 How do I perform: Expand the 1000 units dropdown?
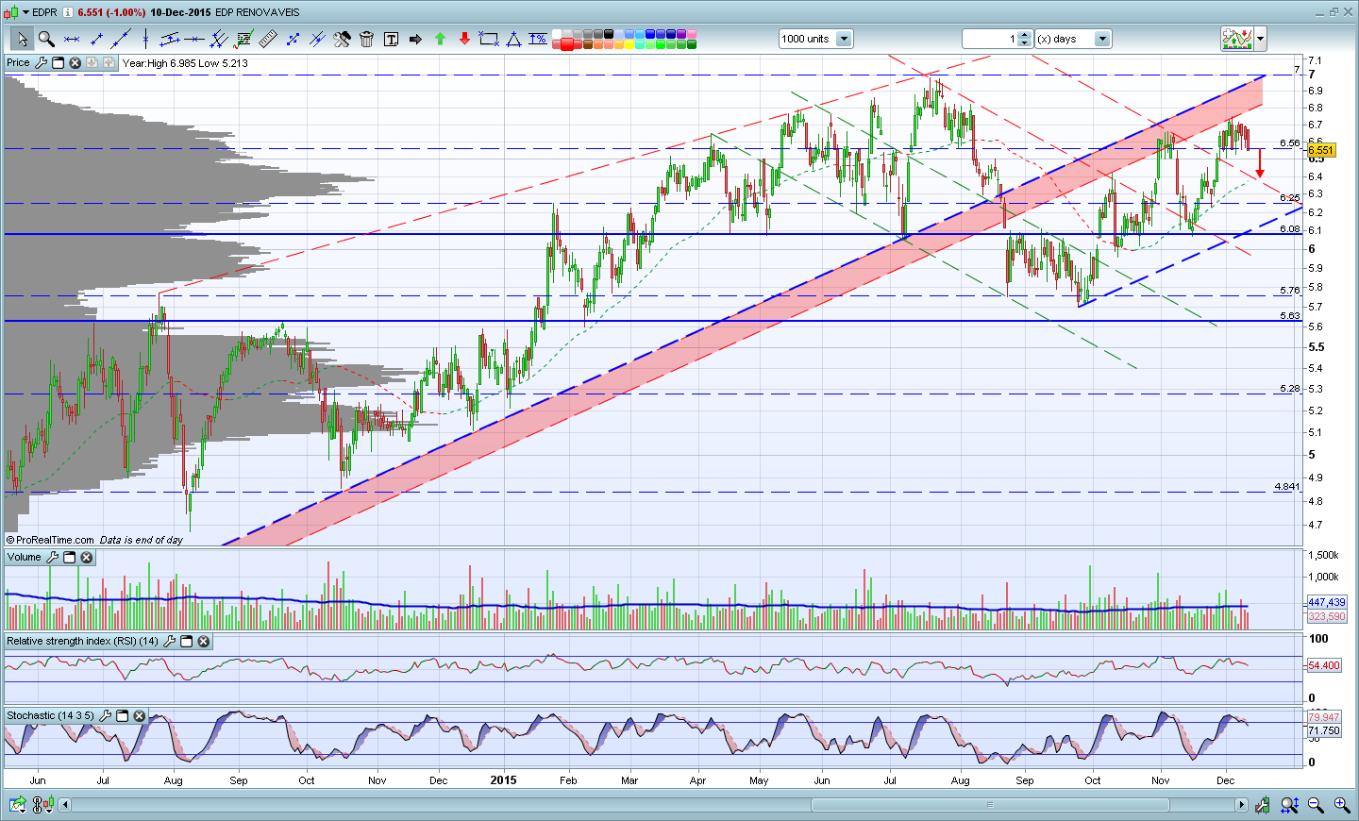pyautogui.click(x=844, y=39)
